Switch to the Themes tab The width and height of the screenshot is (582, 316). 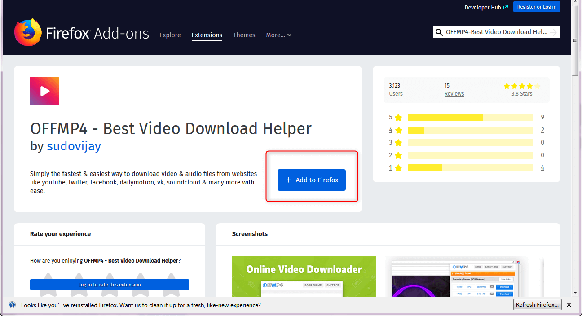click(244, 35)
